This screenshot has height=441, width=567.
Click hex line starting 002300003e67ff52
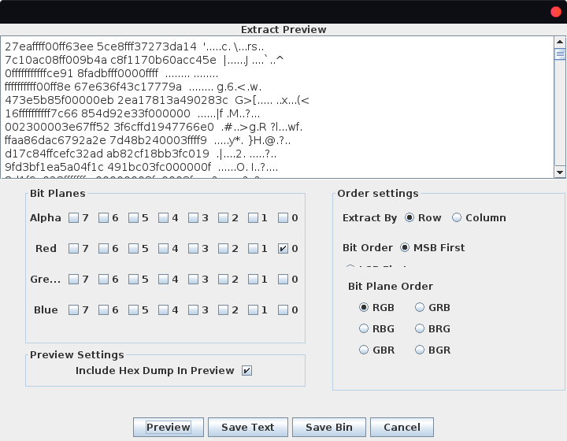[x=154, y=127]
